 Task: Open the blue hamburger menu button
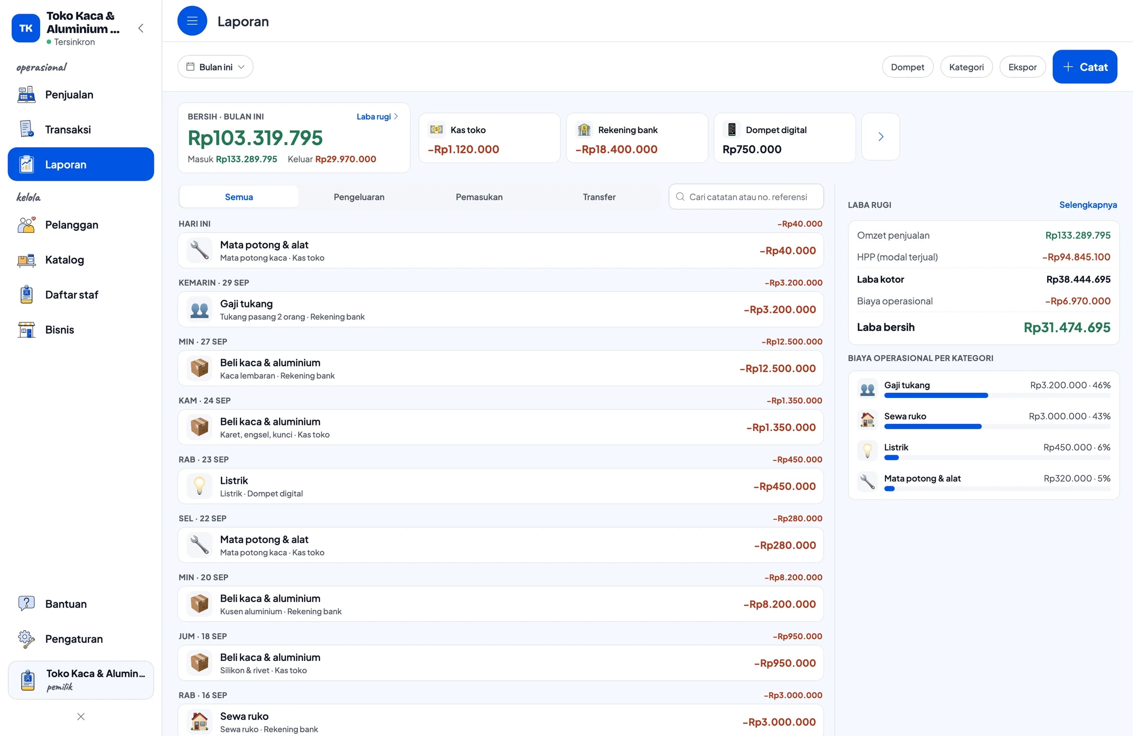tap(192, 21)
